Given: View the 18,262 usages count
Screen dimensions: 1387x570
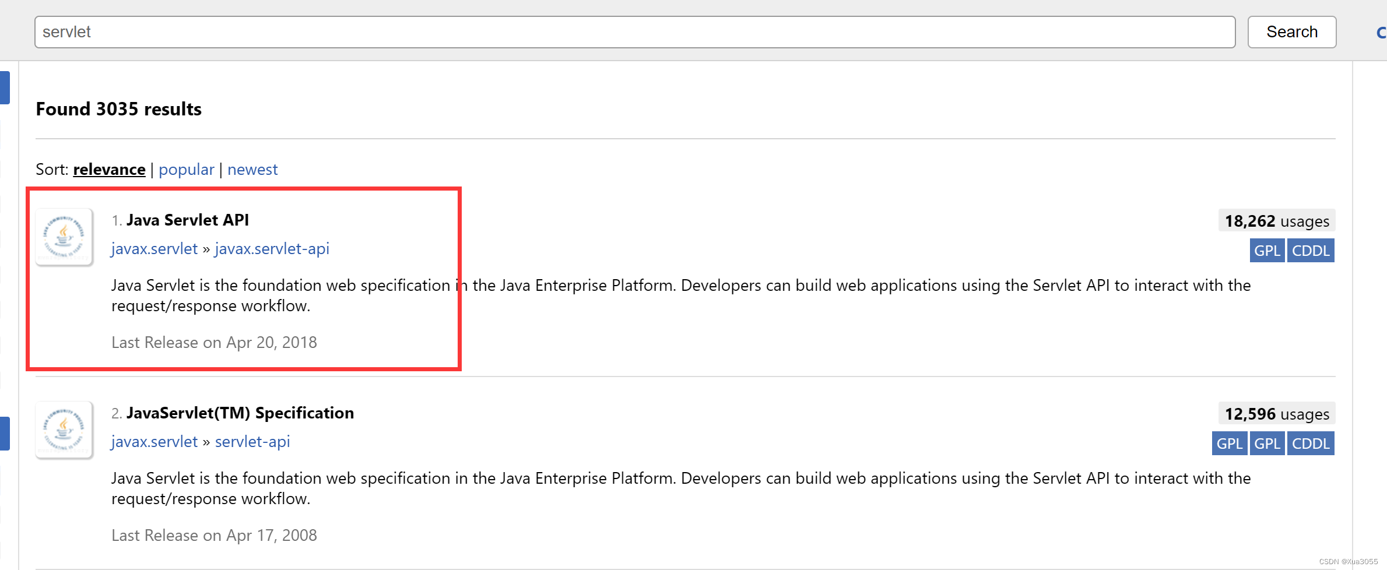Looking at the screenshot, I should (1276, 221).
